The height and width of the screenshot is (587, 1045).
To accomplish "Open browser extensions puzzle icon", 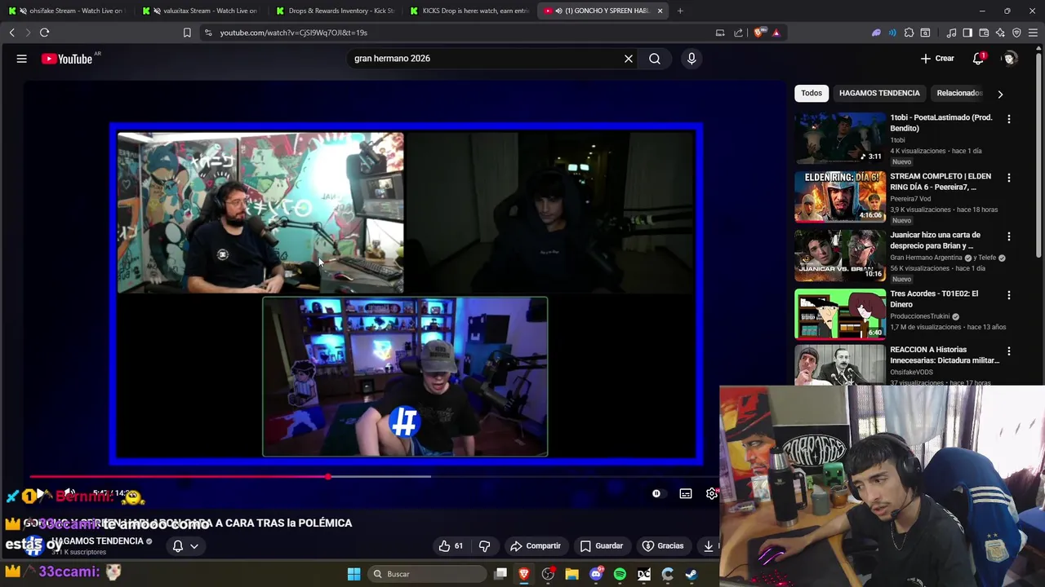I will [x=909, y=33].
